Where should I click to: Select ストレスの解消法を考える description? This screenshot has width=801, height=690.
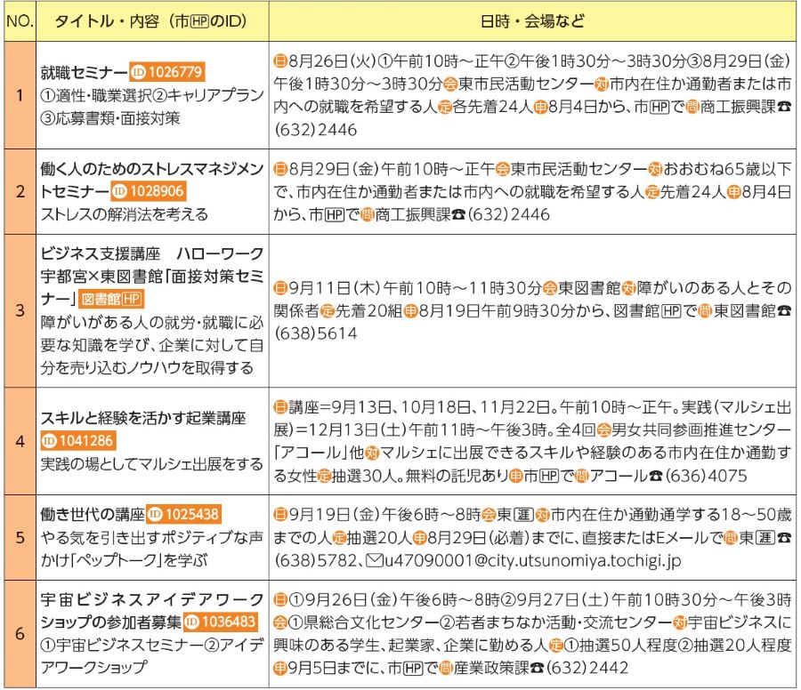point(124,214)
